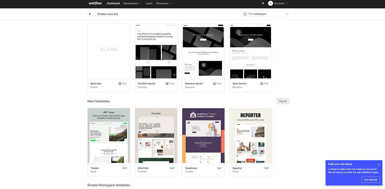Open the Learn menu item

(149, 3)
